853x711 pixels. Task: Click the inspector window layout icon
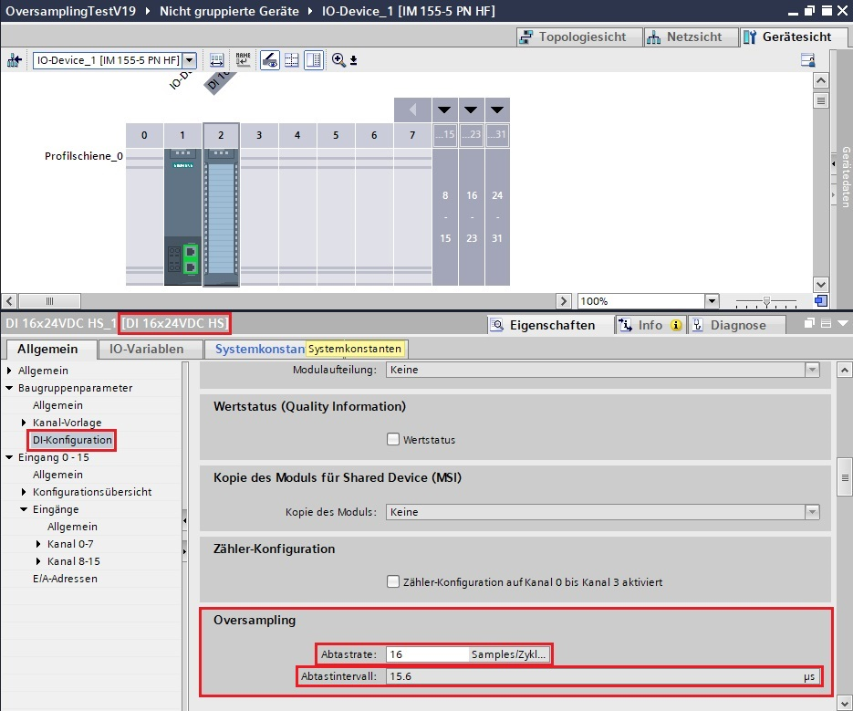click(826, 323)
